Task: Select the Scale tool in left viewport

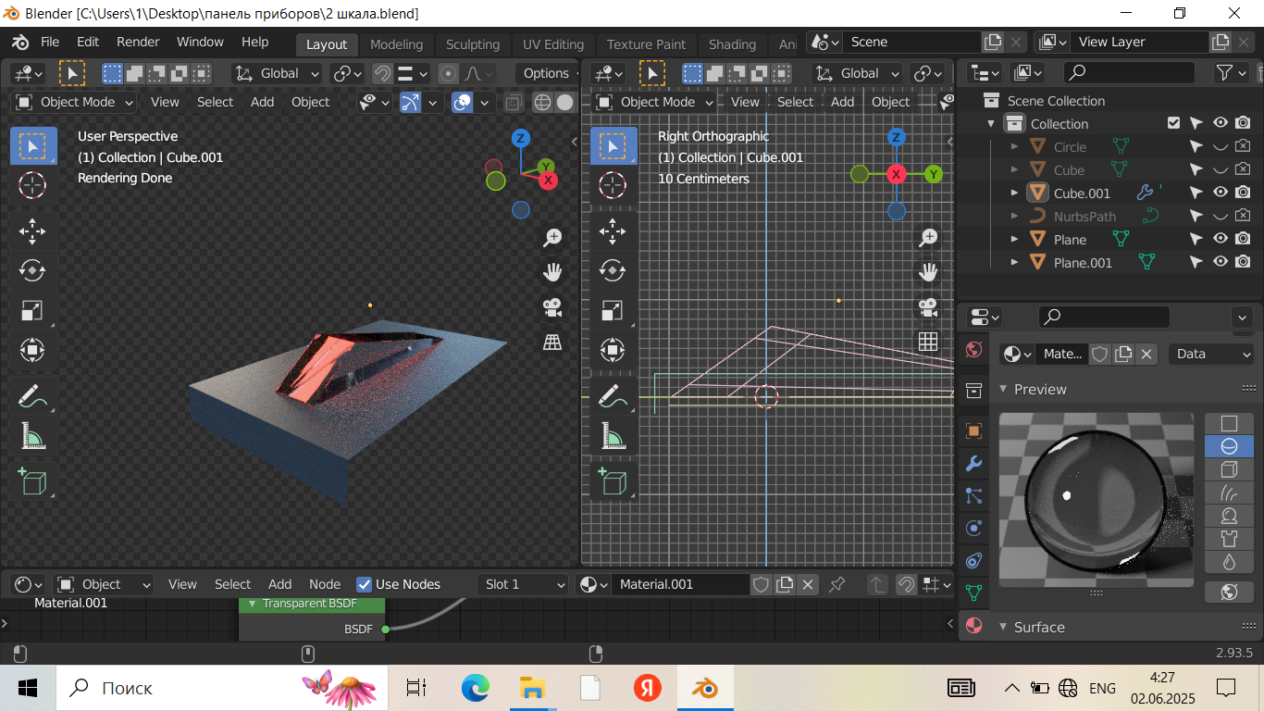Action: [x=32, y=310]
